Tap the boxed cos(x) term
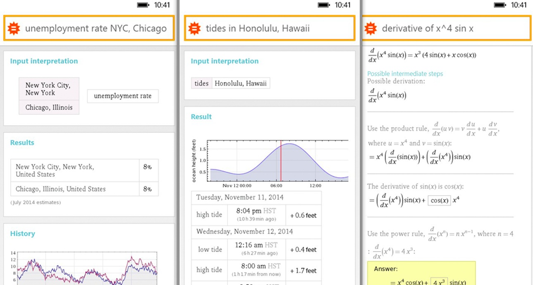The image size is (533, 285). click(x=439, y=201)
